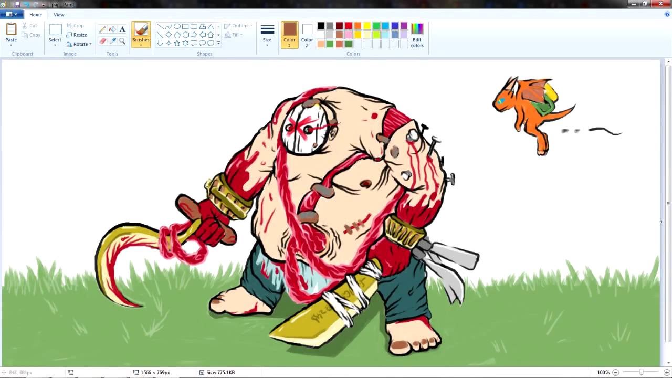Choose the Down arrow shape
Screen dimensions: 672x378
pyautogui.click(x=160, y=43)
